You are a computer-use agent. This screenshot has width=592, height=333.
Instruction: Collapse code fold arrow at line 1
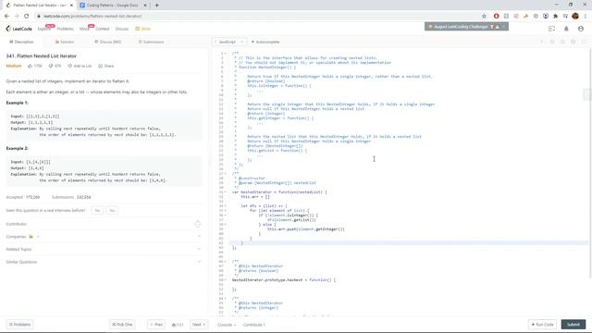[x=226, y=54]
